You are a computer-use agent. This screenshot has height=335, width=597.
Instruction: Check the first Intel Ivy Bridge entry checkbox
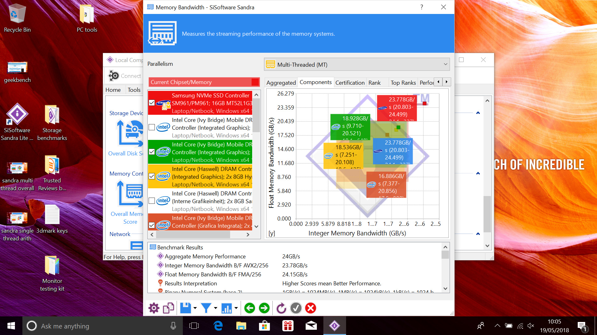coord(152,127)
